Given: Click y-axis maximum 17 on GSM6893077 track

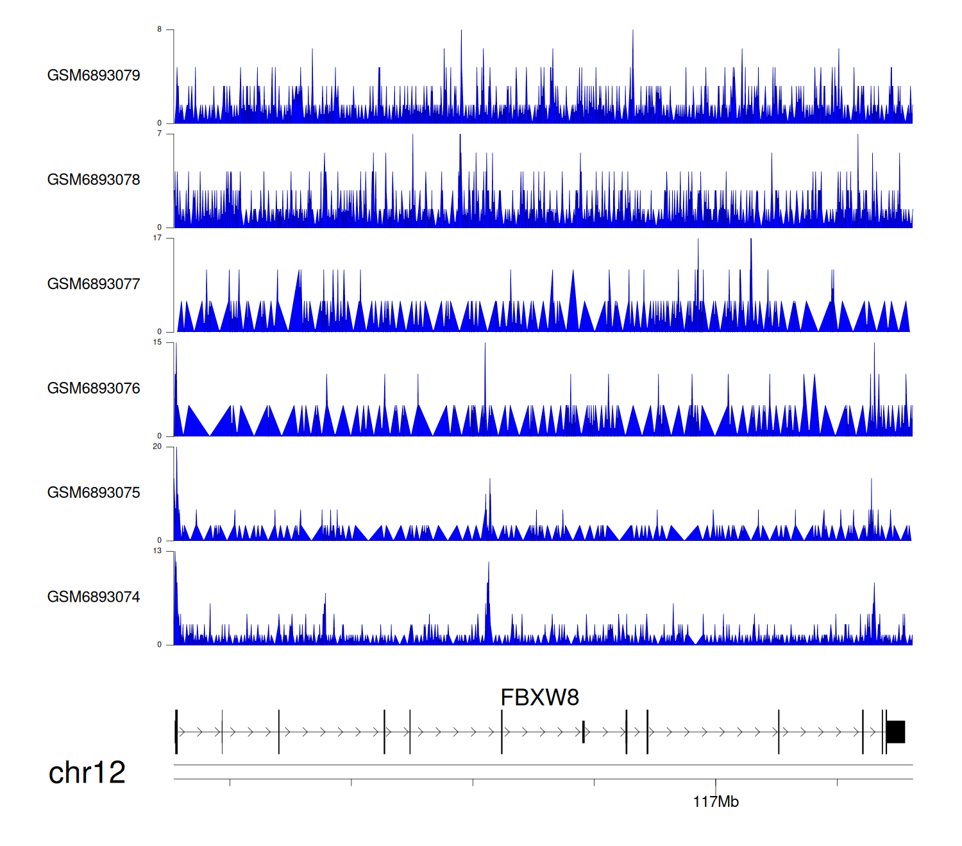Looking at the screenshot, I should (x=158, y=238).
